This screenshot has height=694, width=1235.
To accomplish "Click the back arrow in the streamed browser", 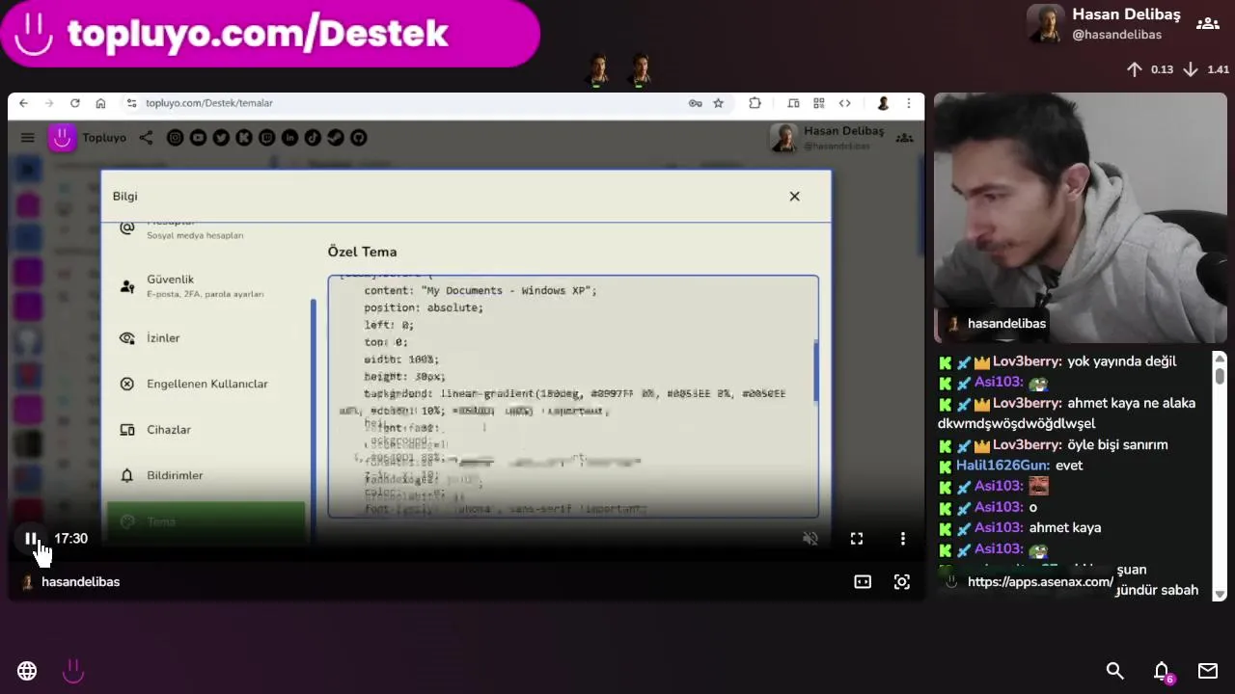I will (x=23, y=103).
